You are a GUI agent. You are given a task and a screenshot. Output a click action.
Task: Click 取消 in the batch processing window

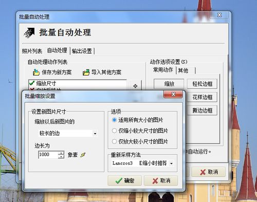click(209, 172)
